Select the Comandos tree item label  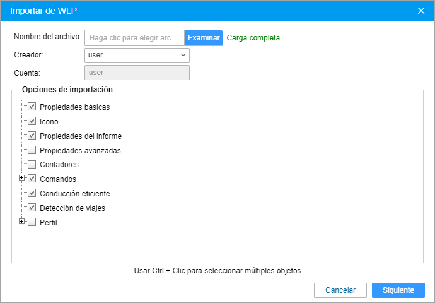click(58, 179)
